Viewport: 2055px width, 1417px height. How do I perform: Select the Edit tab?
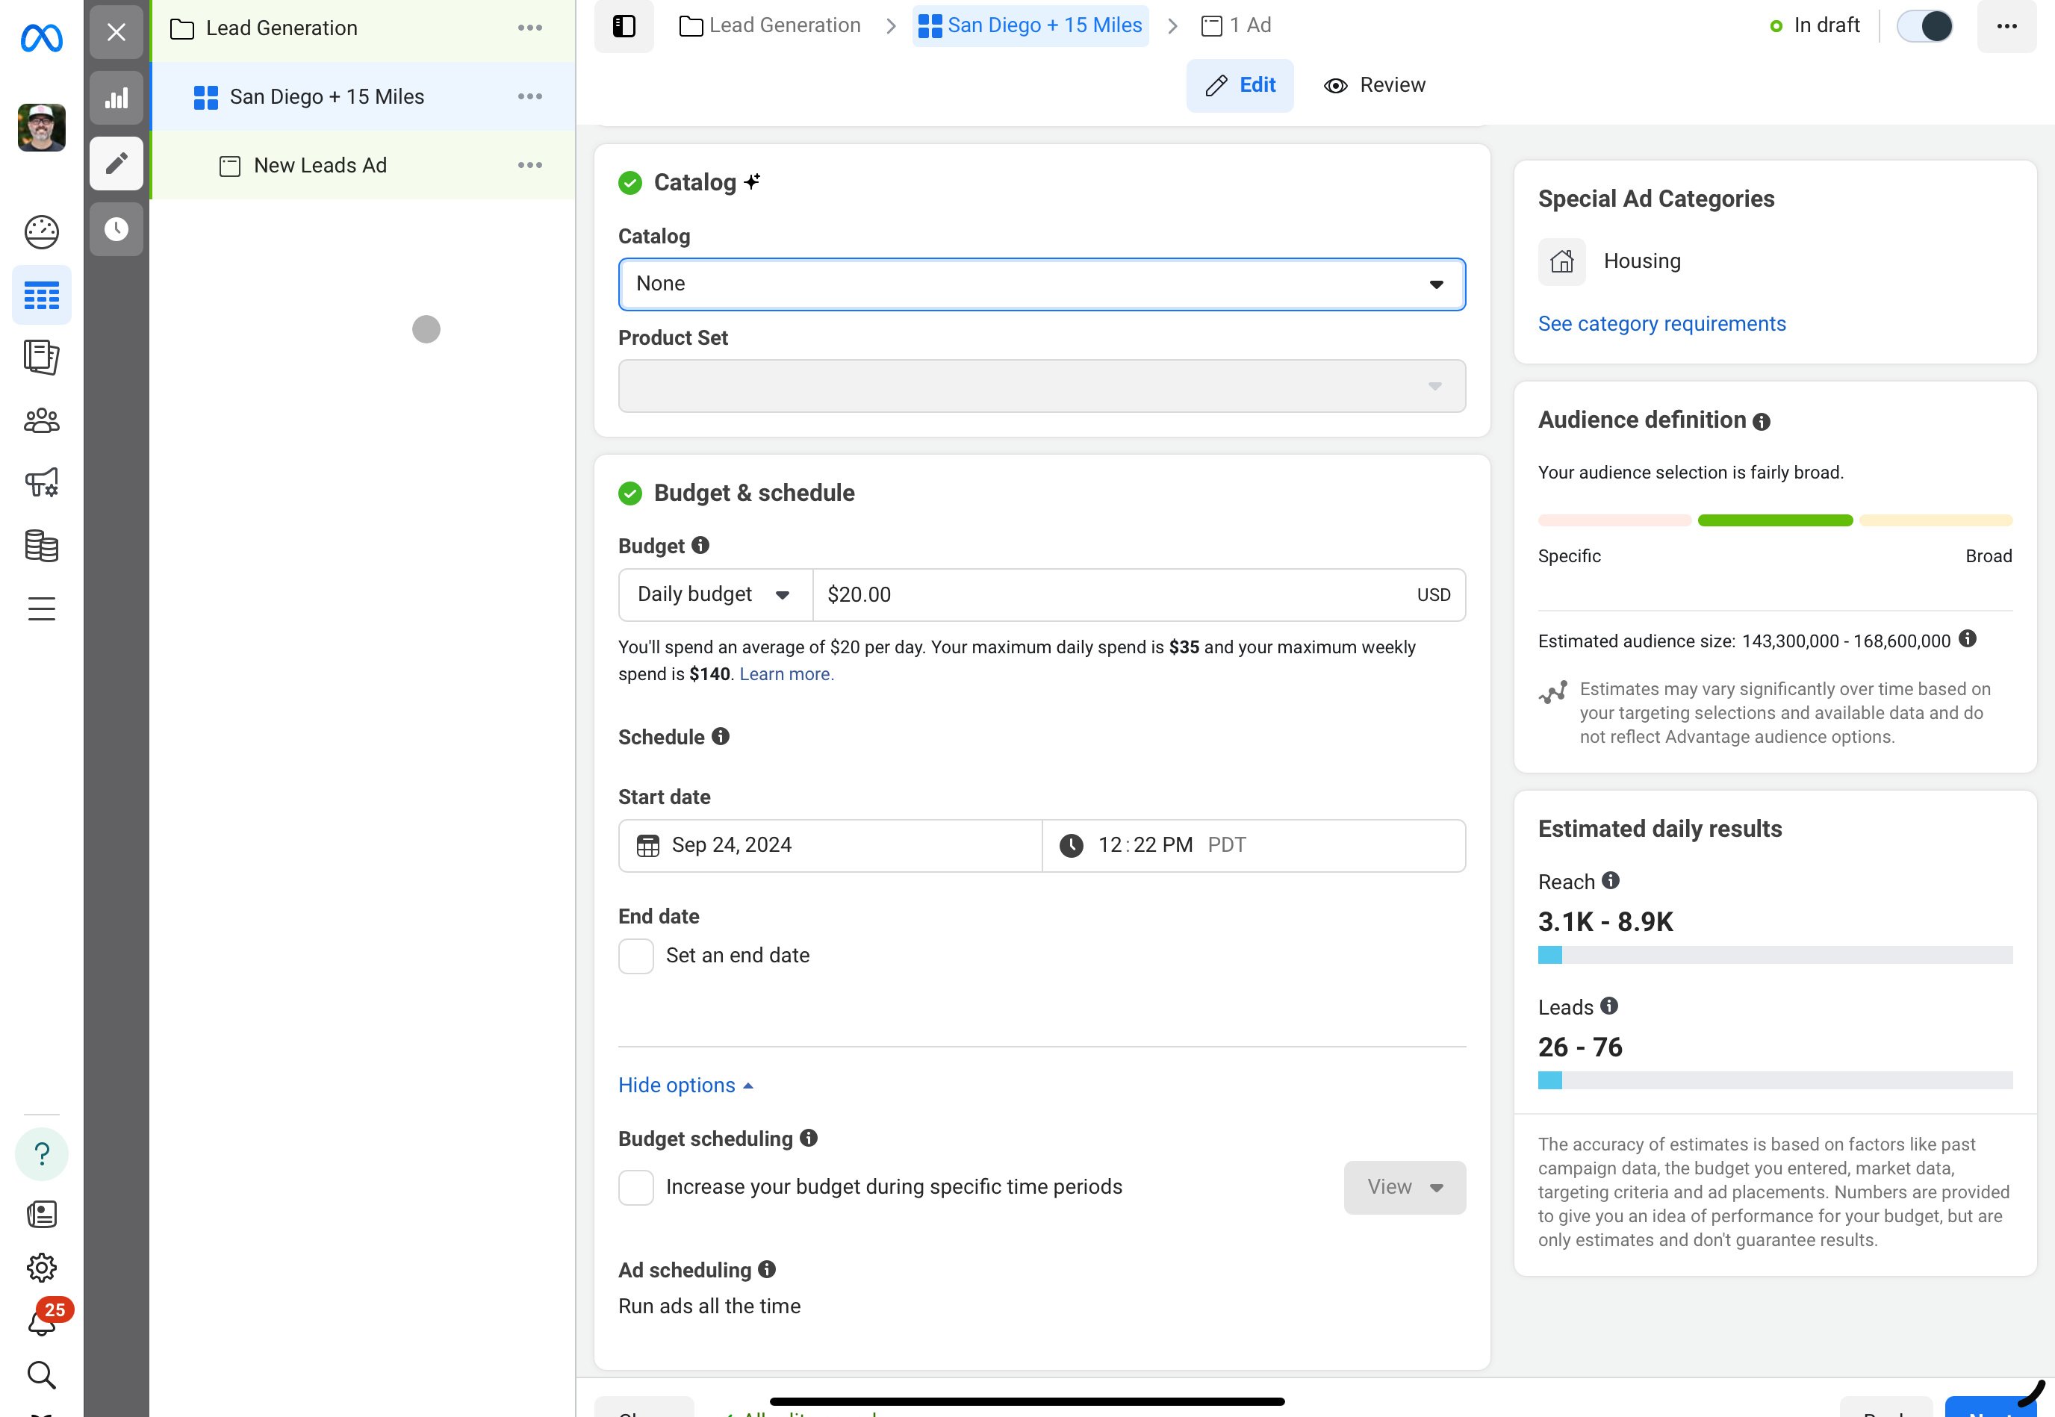point(1240,85)
